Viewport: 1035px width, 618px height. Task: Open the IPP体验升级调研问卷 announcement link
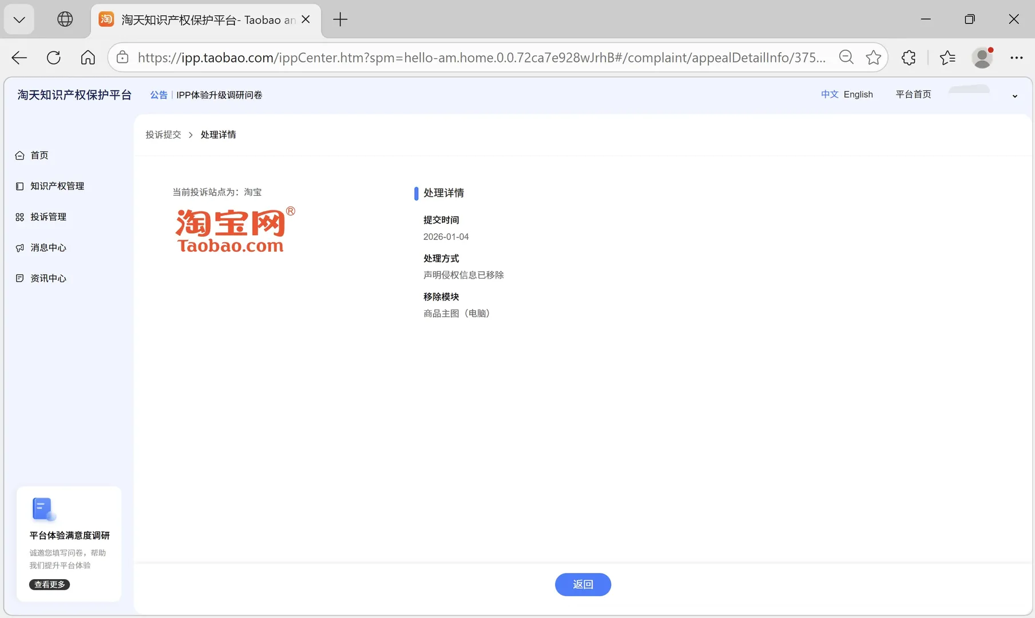pyautogui.click(x=219, y=95)
